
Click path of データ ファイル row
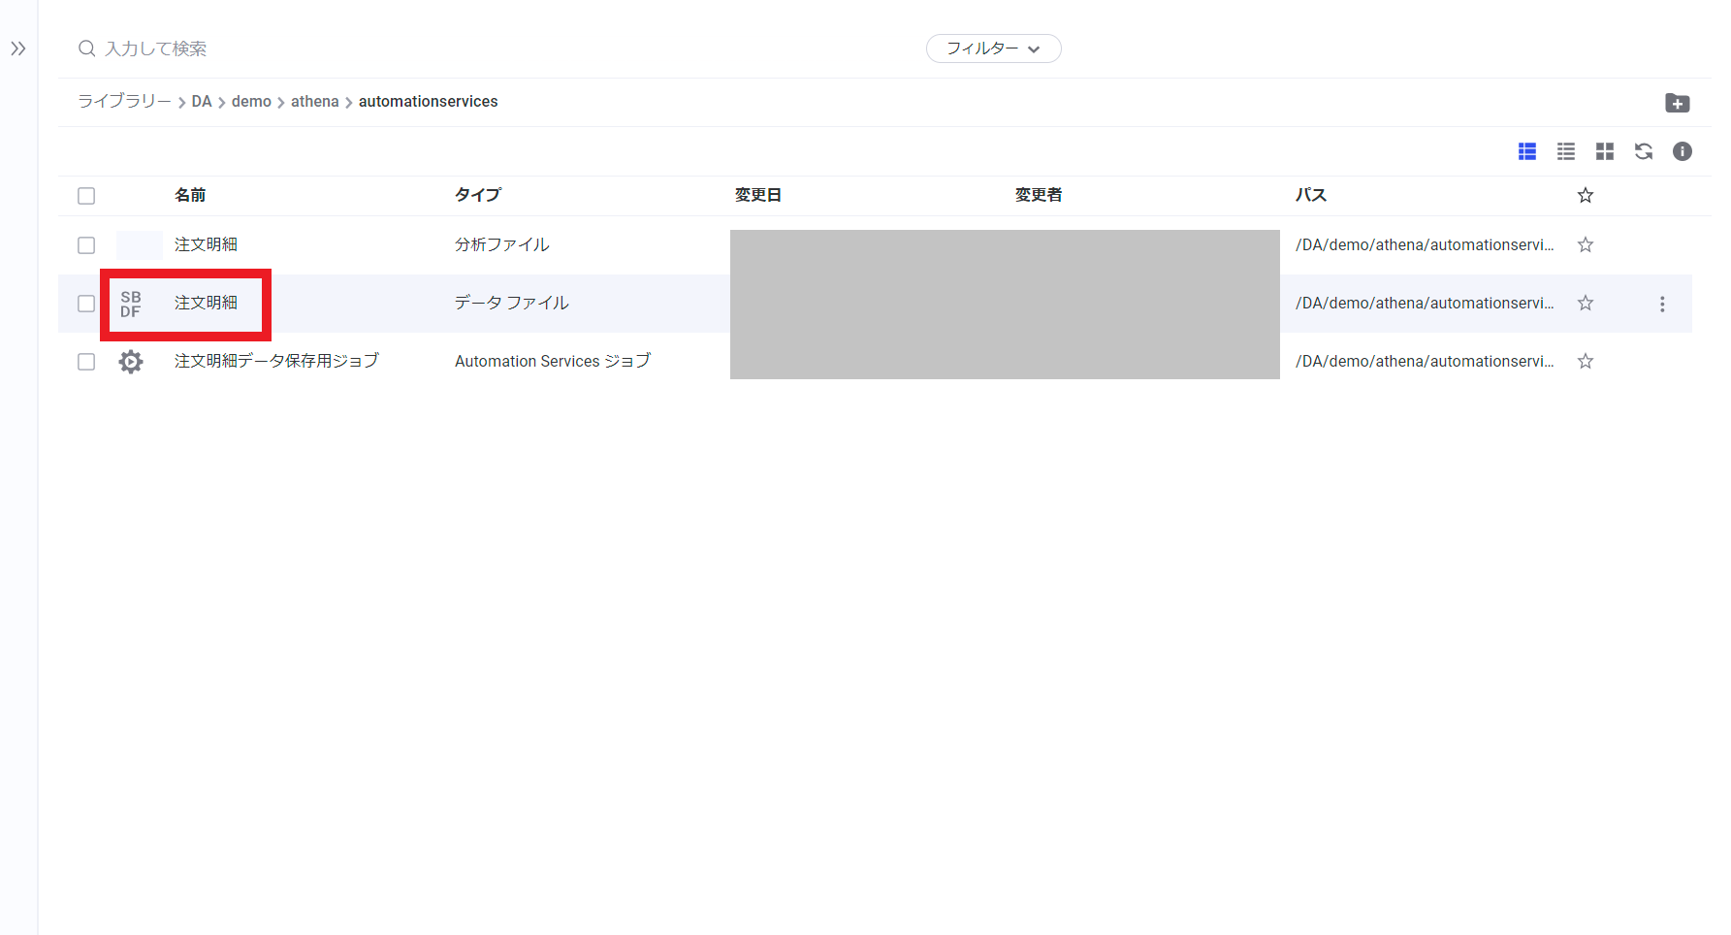1425,303
